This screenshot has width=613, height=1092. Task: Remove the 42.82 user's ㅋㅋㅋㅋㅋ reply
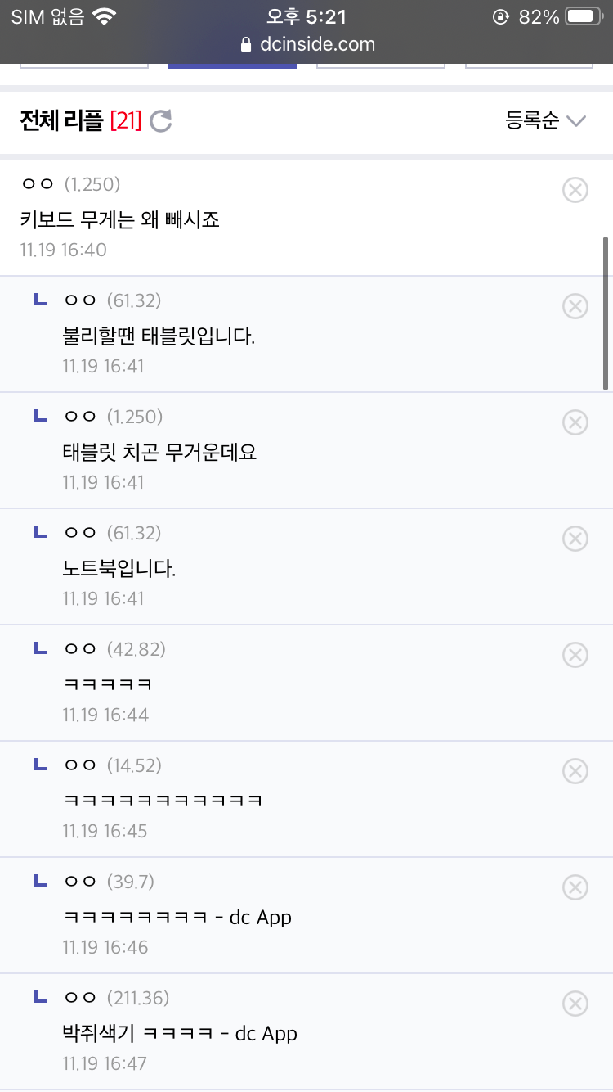[x=575, y=655]
